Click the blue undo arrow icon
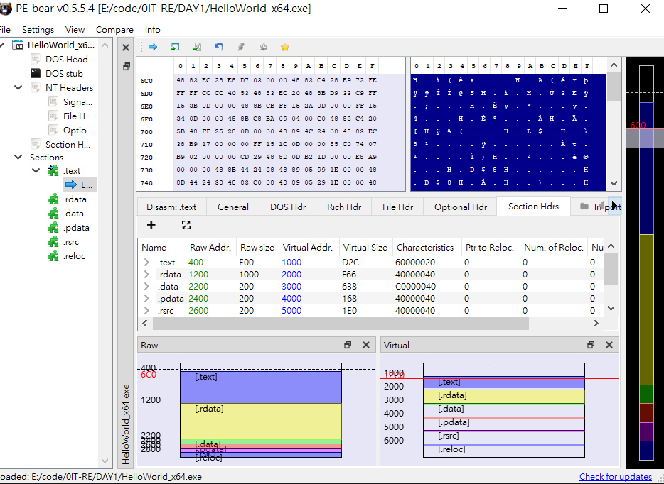The width and height of the screenshot is (664, 484). (x=219, y=47)
